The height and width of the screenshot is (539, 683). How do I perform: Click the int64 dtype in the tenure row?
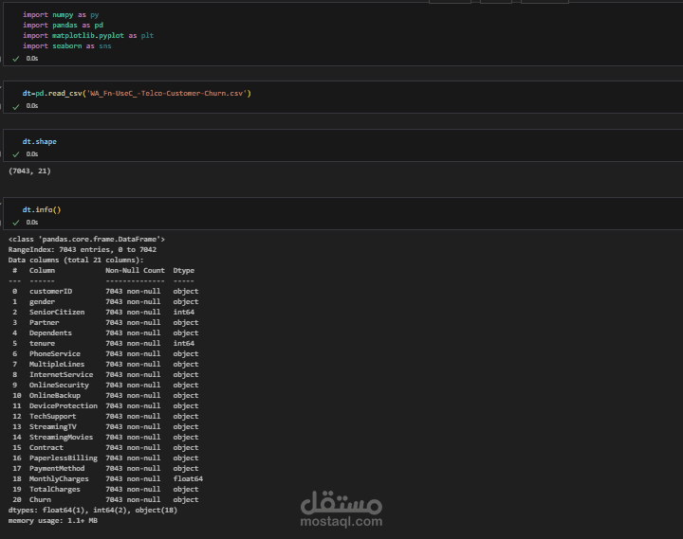click(184, 344)
